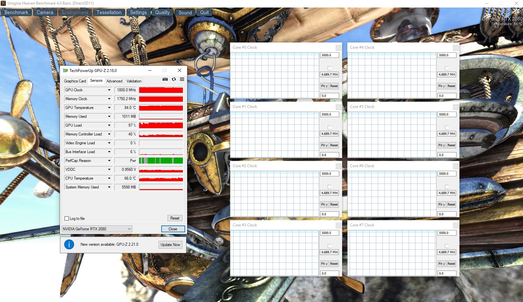Switch to the Advanced tab
The image size is (523, 302).
114,81
